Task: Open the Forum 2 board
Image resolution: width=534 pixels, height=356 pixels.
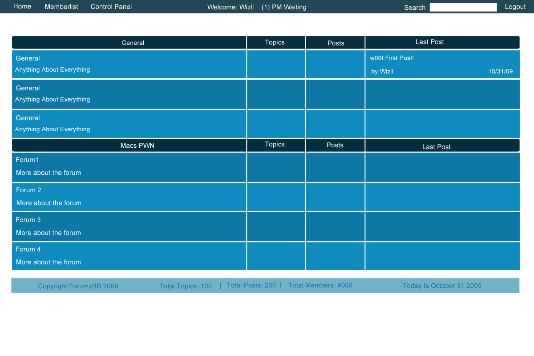Action: (x=28, y=190)
